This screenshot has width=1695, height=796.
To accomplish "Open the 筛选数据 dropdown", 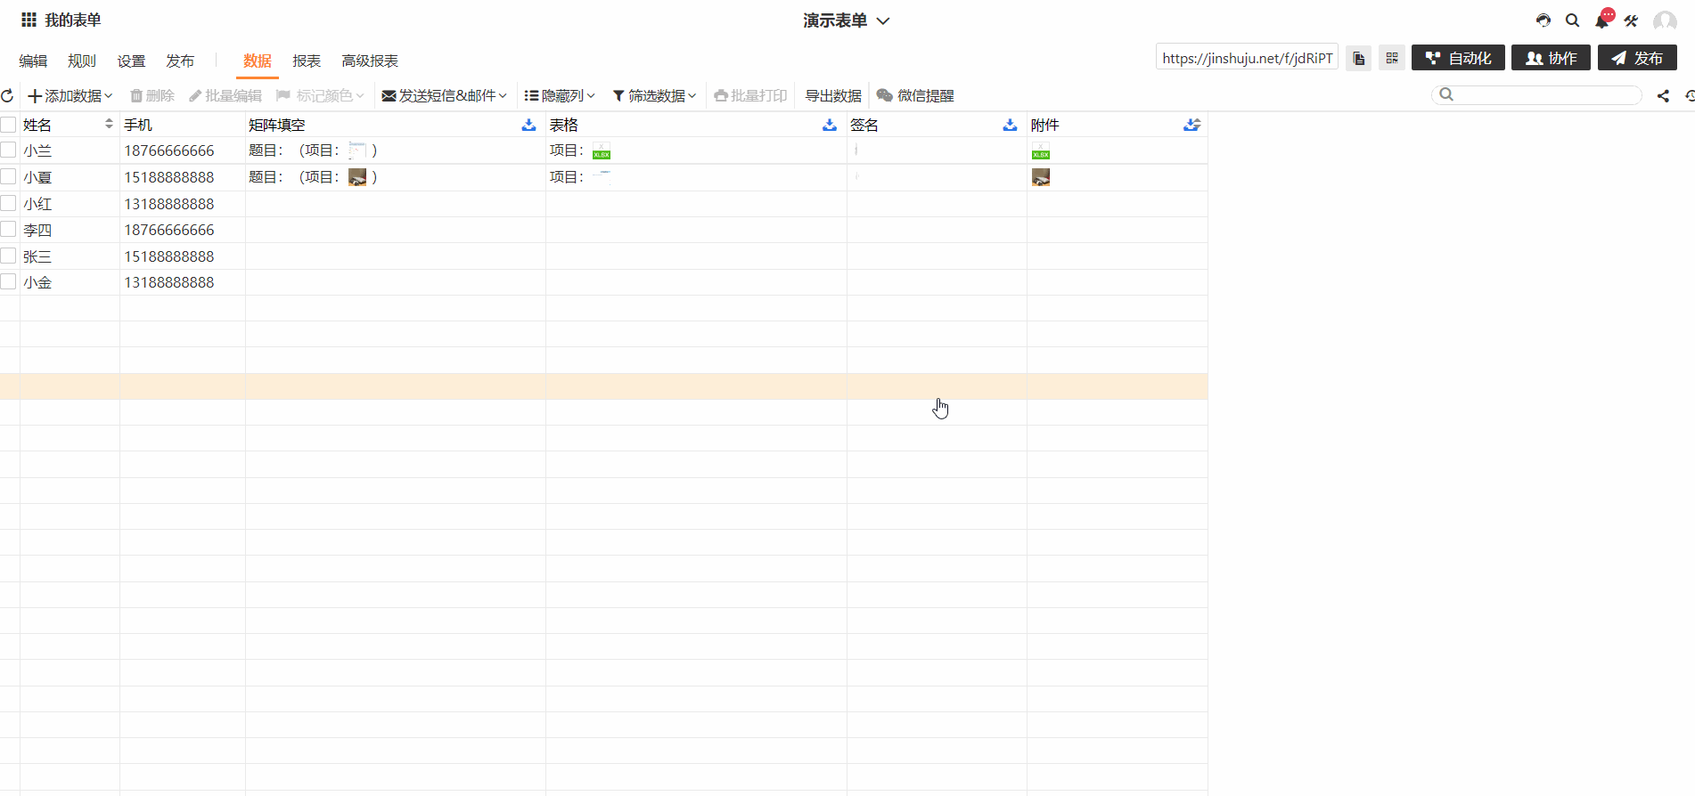I will pos(654,95).
